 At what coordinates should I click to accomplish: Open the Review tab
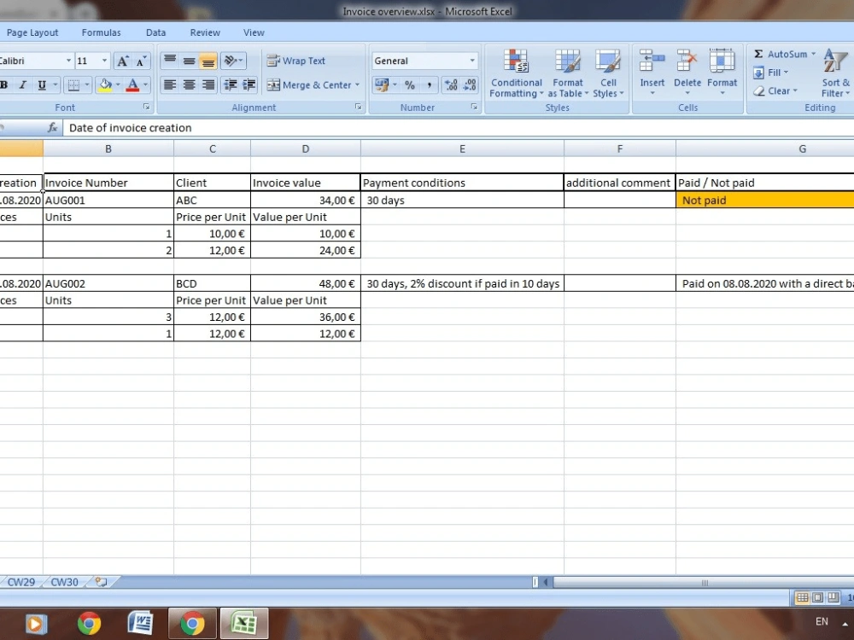pyautogui.click(x=205, y=32)
